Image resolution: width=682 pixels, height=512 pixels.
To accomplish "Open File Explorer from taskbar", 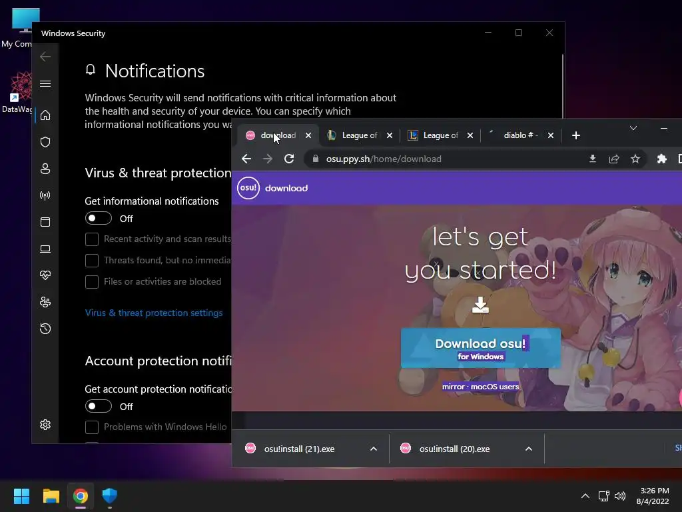I will click(x=51, y=496).
